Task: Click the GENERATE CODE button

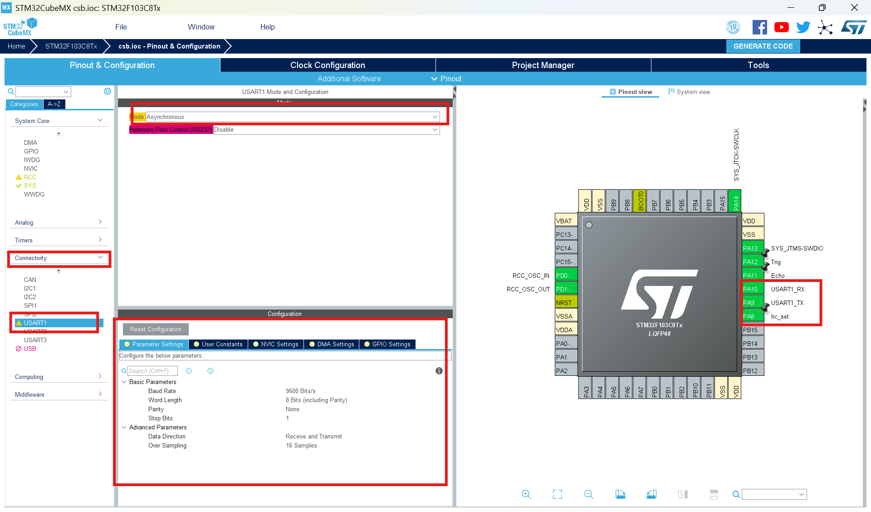Action: coord(763,46)
